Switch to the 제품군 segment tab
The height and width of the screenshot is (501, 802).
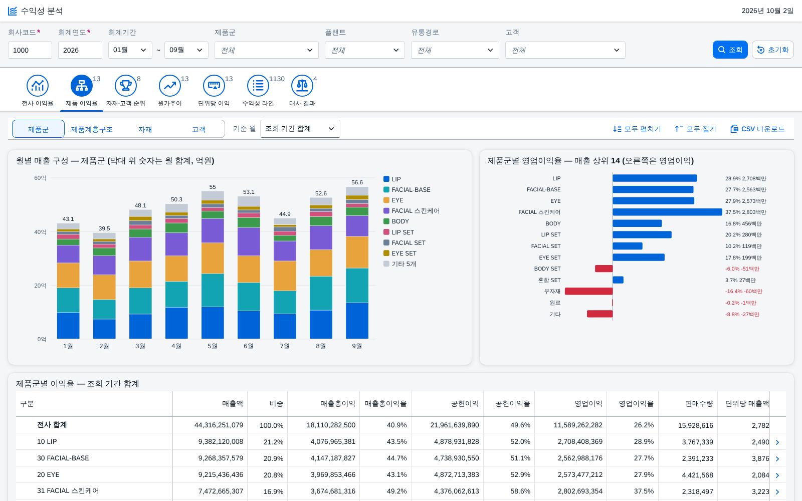coord(39,129)
